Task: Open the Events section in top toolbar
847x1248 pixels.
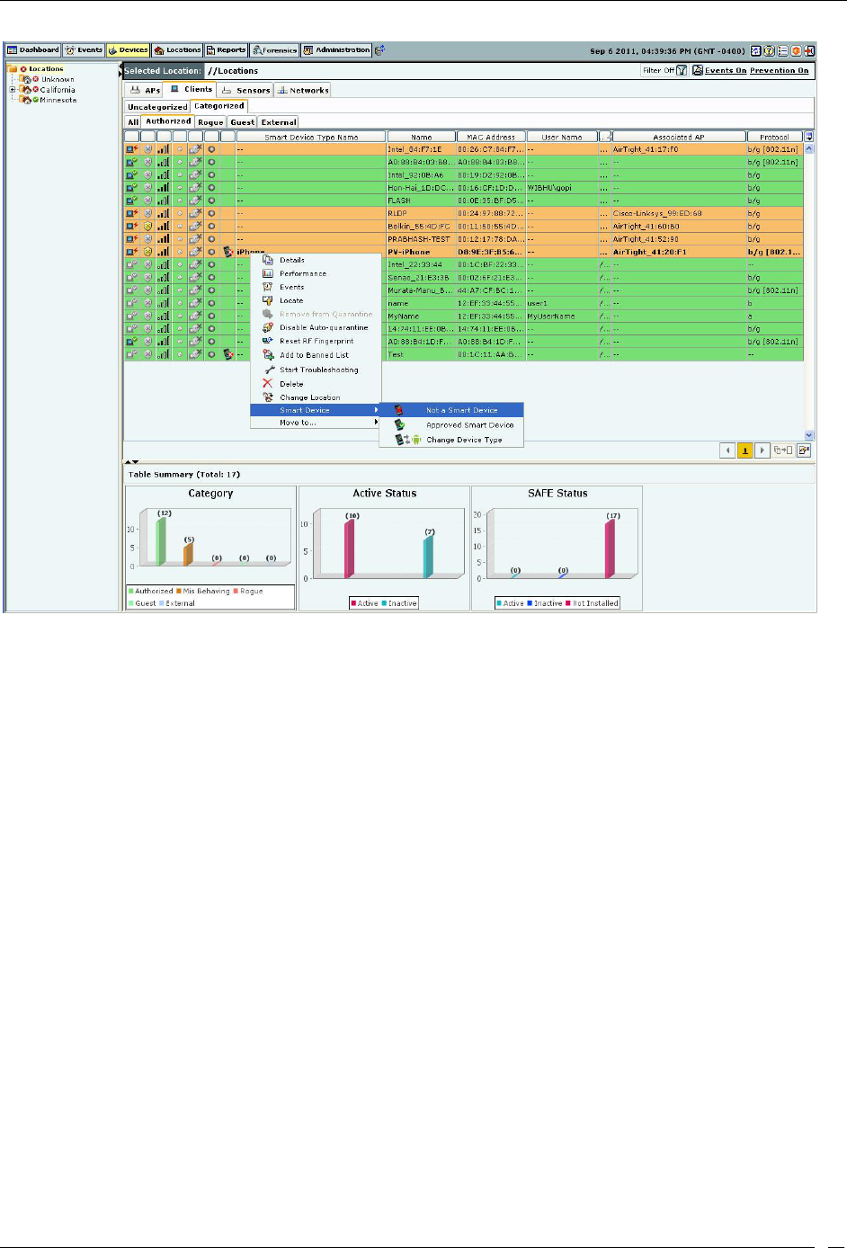Action: (84, 50)
